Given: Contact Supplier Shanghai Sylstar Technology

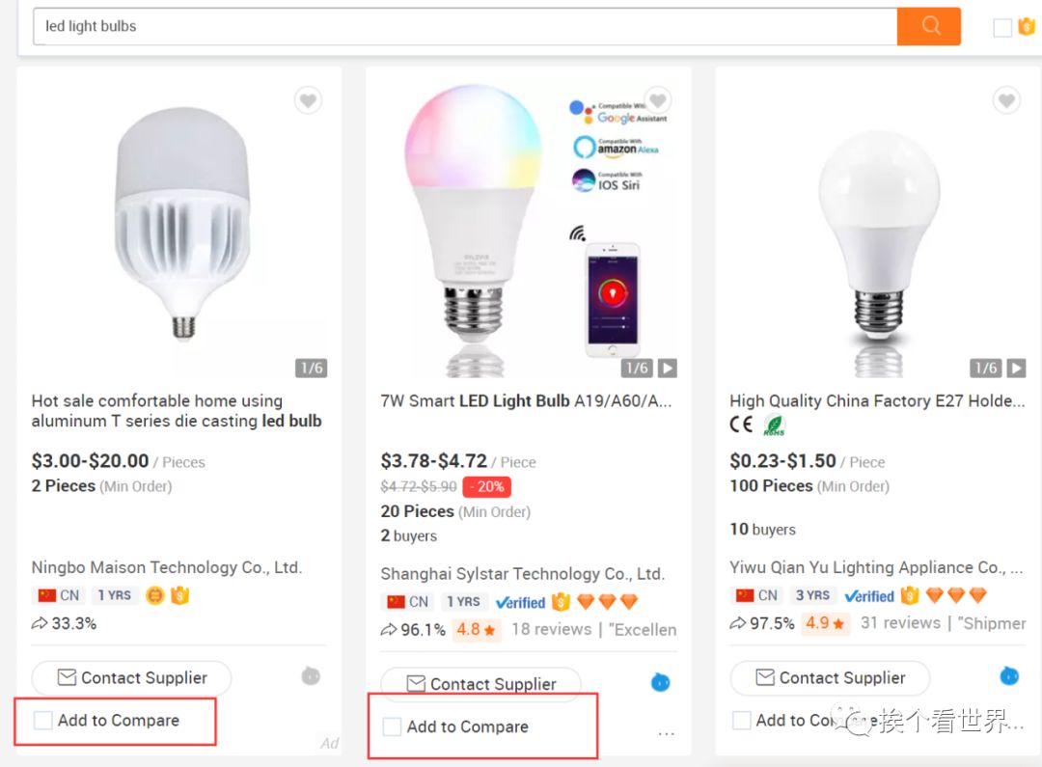Looking at the screenshot, I should (x=481, y=683).
